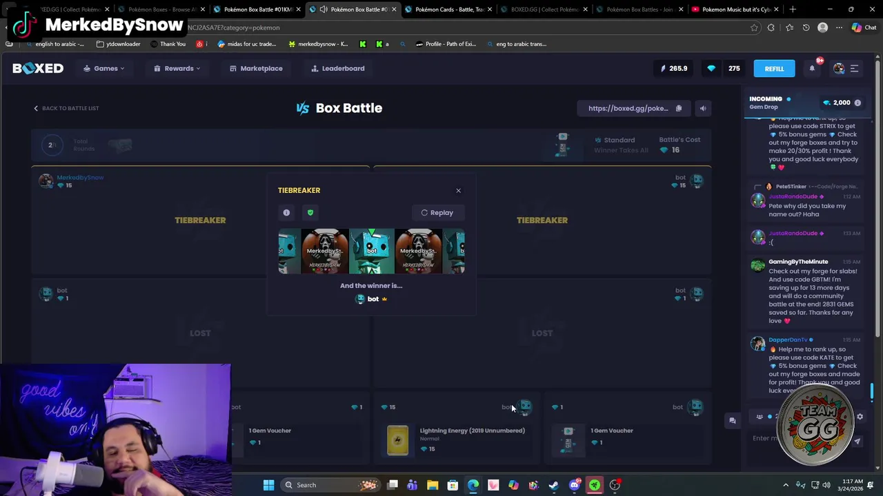Open the Copilot Chat button
Screen dimensions: 883x496
[x=863, y=28]
